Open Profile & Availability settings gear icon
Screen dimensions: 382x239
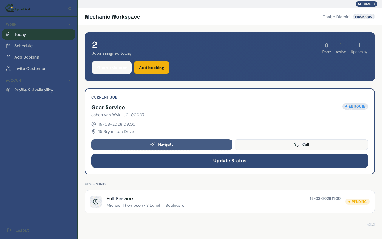click(x=8, y=90)
